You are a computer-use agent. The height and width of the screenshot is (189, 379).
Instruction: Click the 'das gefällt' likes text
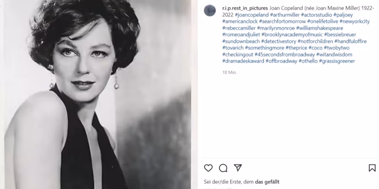267,182
